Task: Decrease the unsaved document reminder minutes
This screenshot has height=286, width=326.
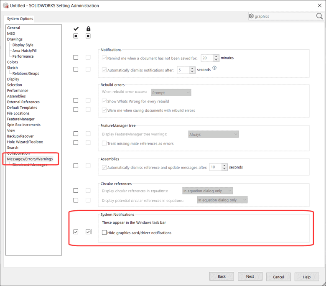Action: 216,60
